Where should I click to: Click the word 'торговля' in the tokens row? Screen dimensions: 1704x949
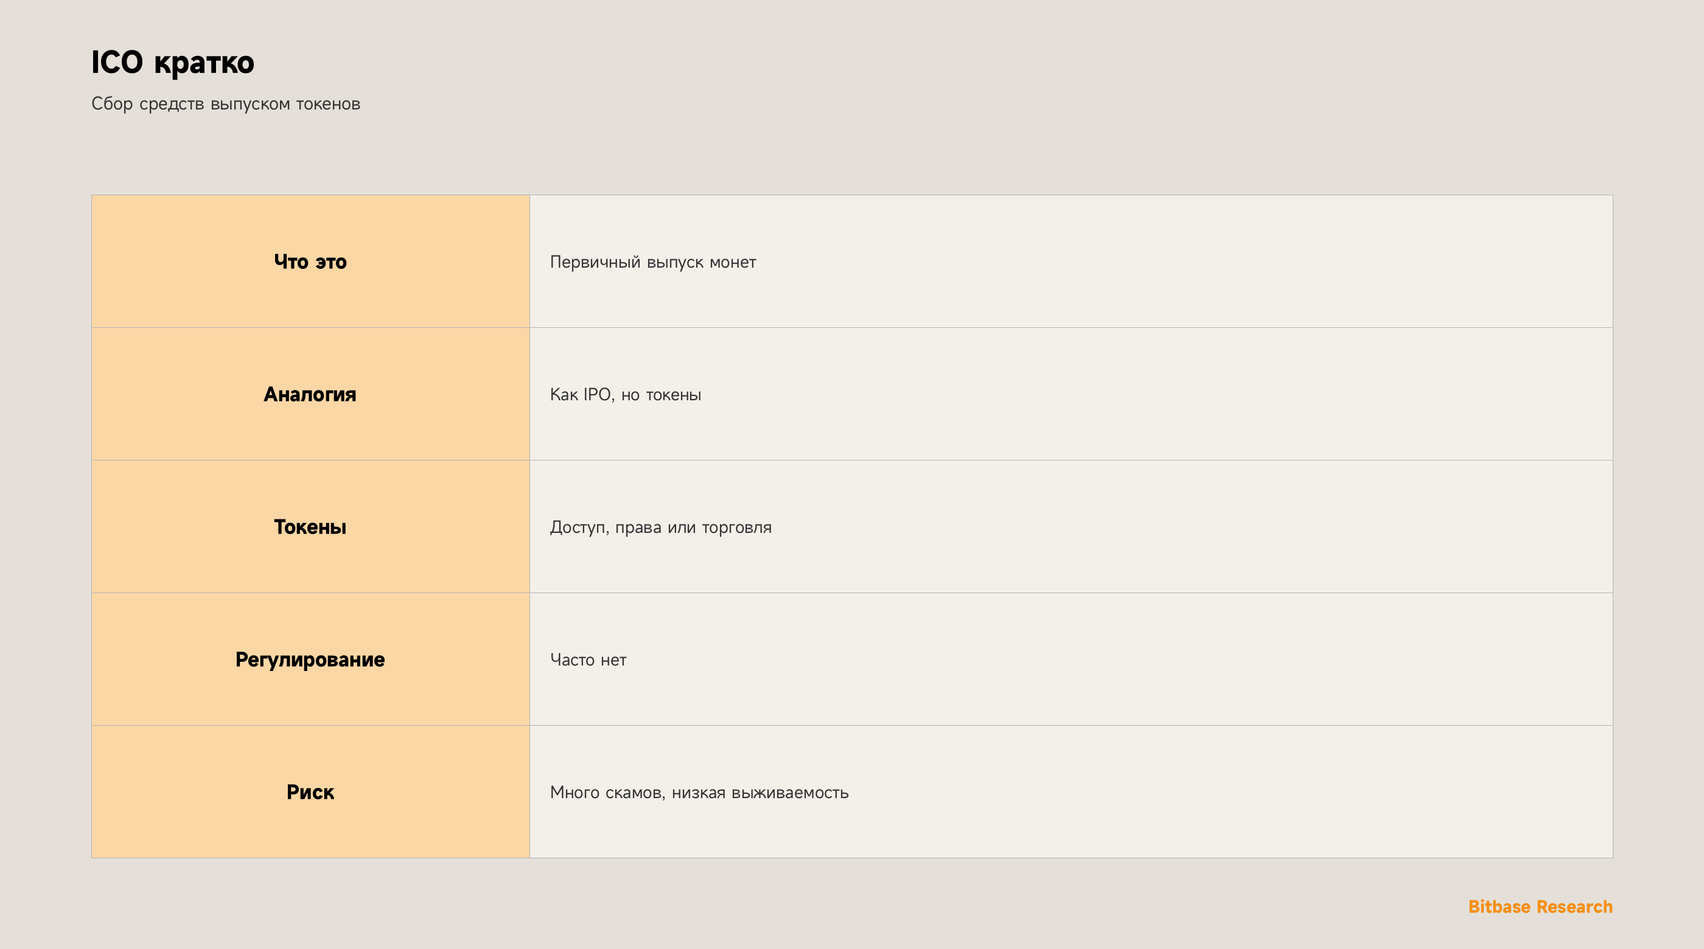737,528
